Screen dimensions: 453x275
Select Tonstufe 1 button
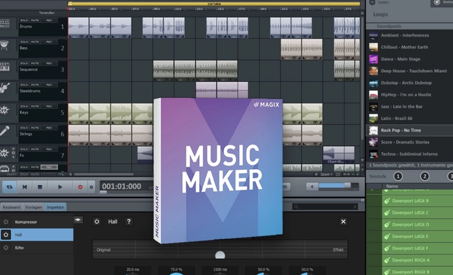[398, 176]
